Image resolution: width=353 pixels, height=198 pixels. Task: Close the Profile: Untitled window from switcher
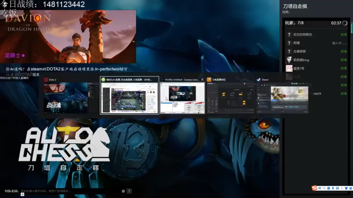[x=202, y=80]
